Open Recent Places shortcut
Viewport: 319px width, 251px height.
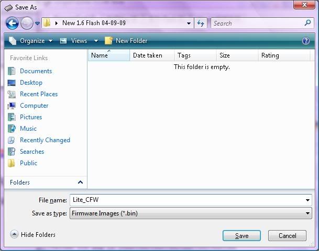pyautogui.click(x=38, y=94)
